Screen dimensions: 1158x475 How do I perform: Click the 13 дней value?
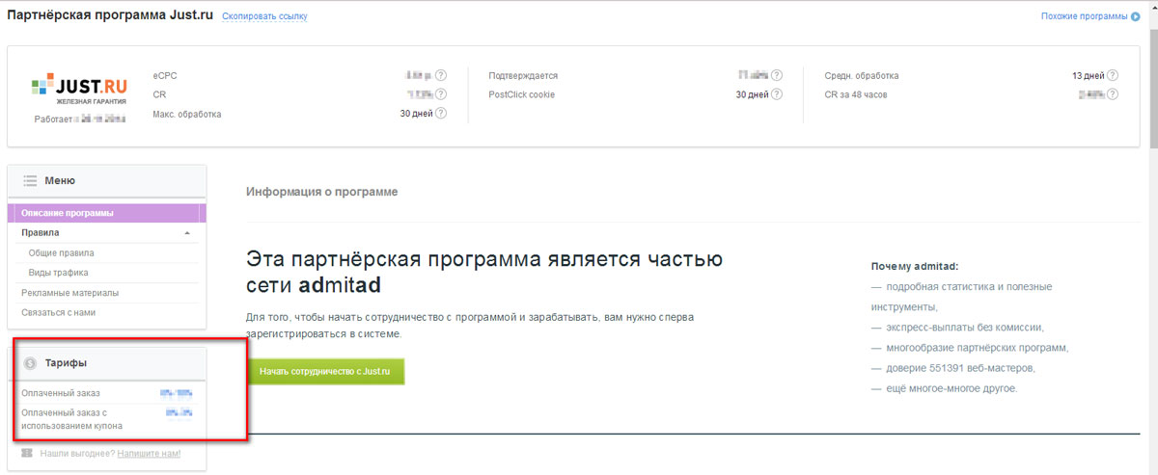tap(1088, 75)
